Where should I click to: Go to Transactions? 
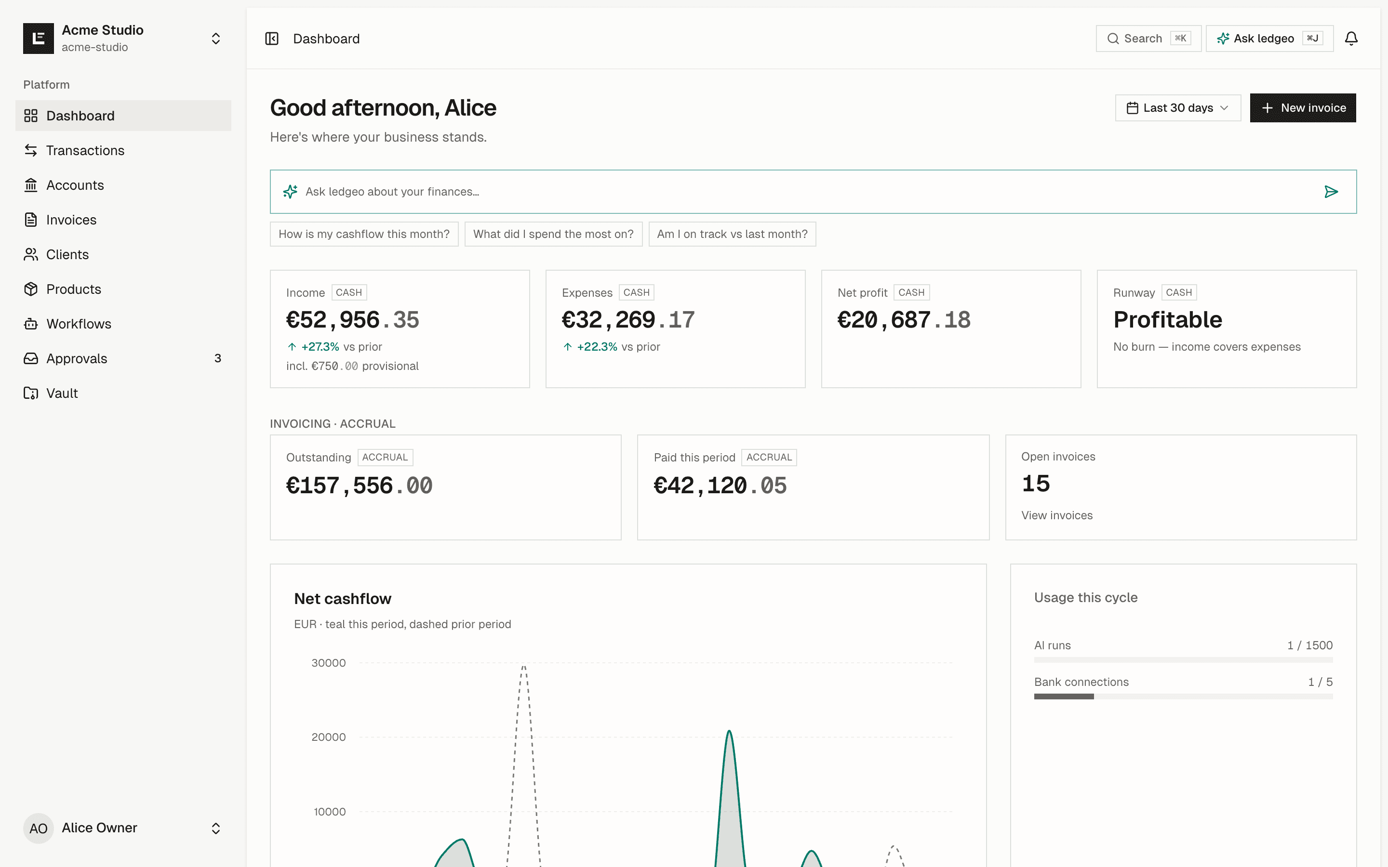pos(123,150)
